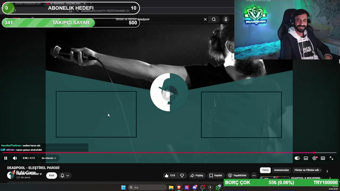Click elifmils' chat message

pos(21,150)
